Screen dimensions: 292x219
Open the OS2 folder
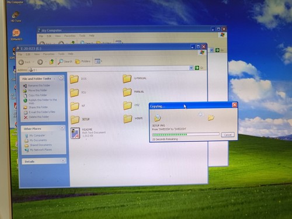point(127,106)
